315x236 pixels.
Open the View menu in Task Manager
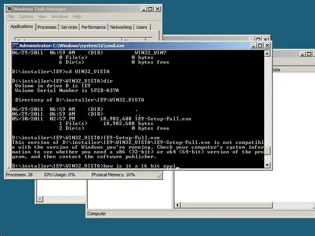coord(42,17)
